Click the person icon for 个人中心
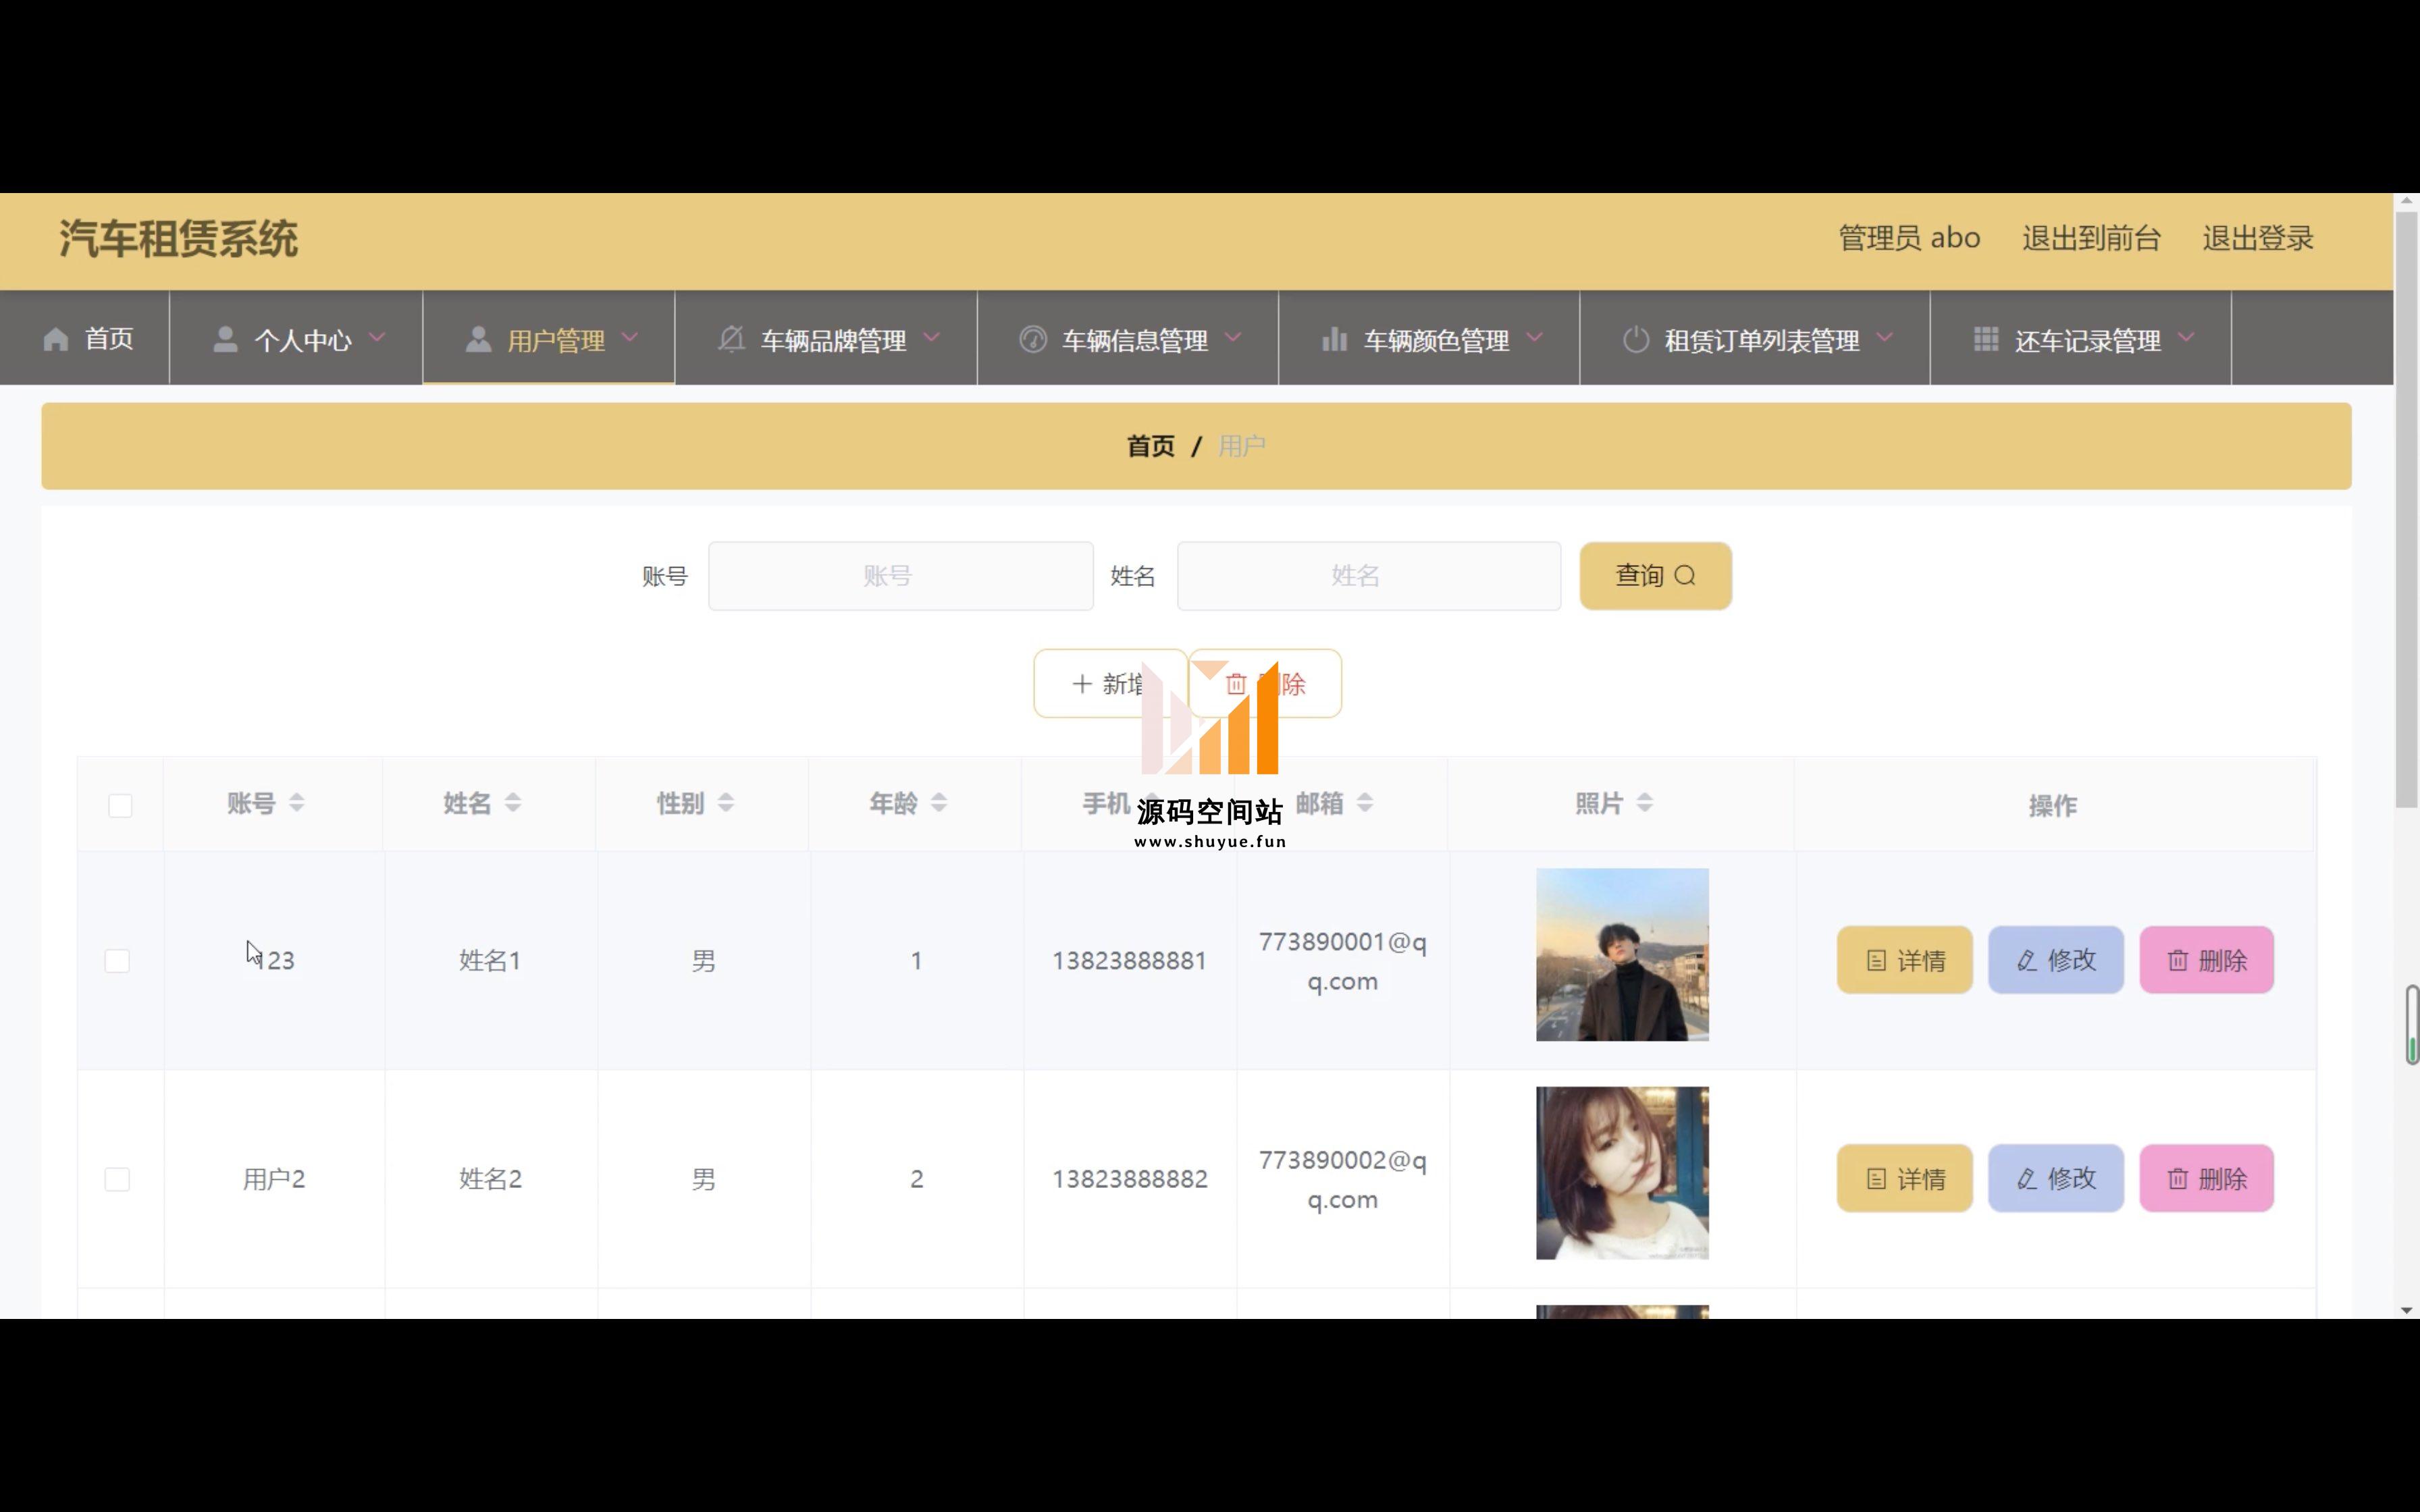2420x1512 pixels. click(x=226, y=339)
